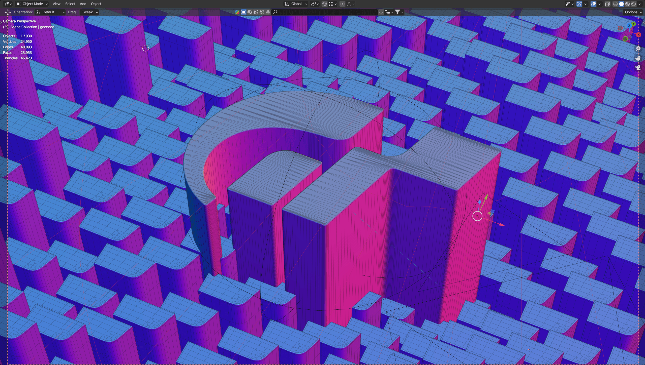Open the Object Mode dropdown
Screen dimensions: 645x365
tap(32, 4)
